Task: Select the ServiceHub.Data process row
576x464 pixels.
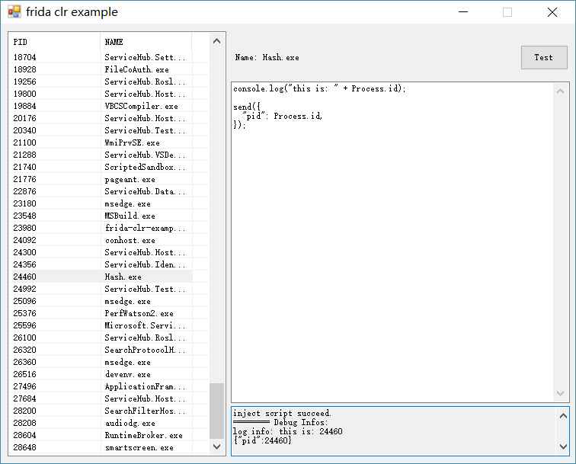Action: [x=101, y=191]
